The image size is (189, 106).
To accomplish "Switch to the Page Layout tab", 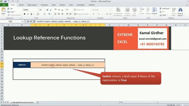I will tap(32, 5).
